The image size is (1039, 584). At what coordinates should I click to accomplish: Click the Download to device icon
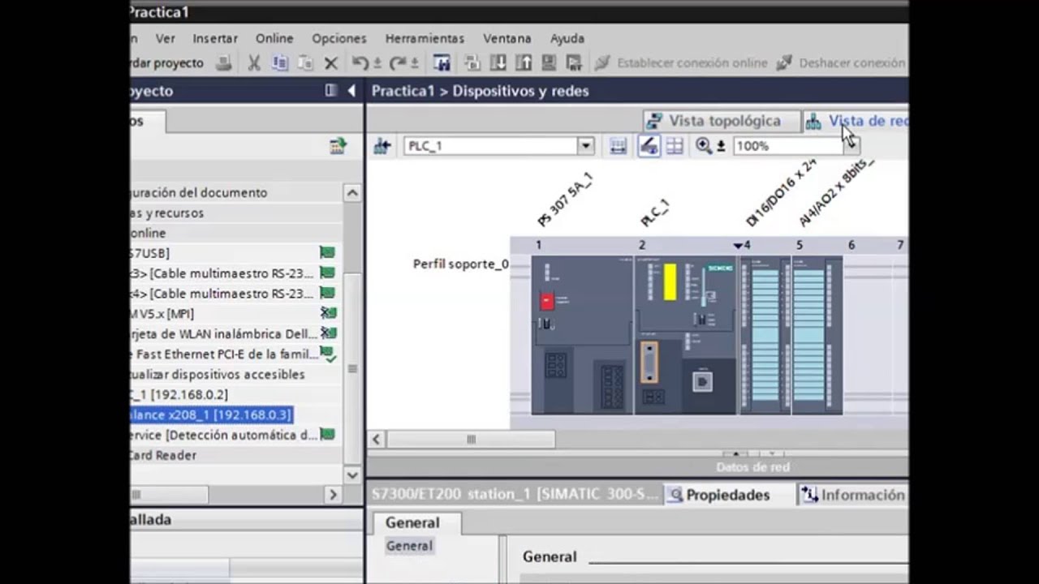coord(498,62)
